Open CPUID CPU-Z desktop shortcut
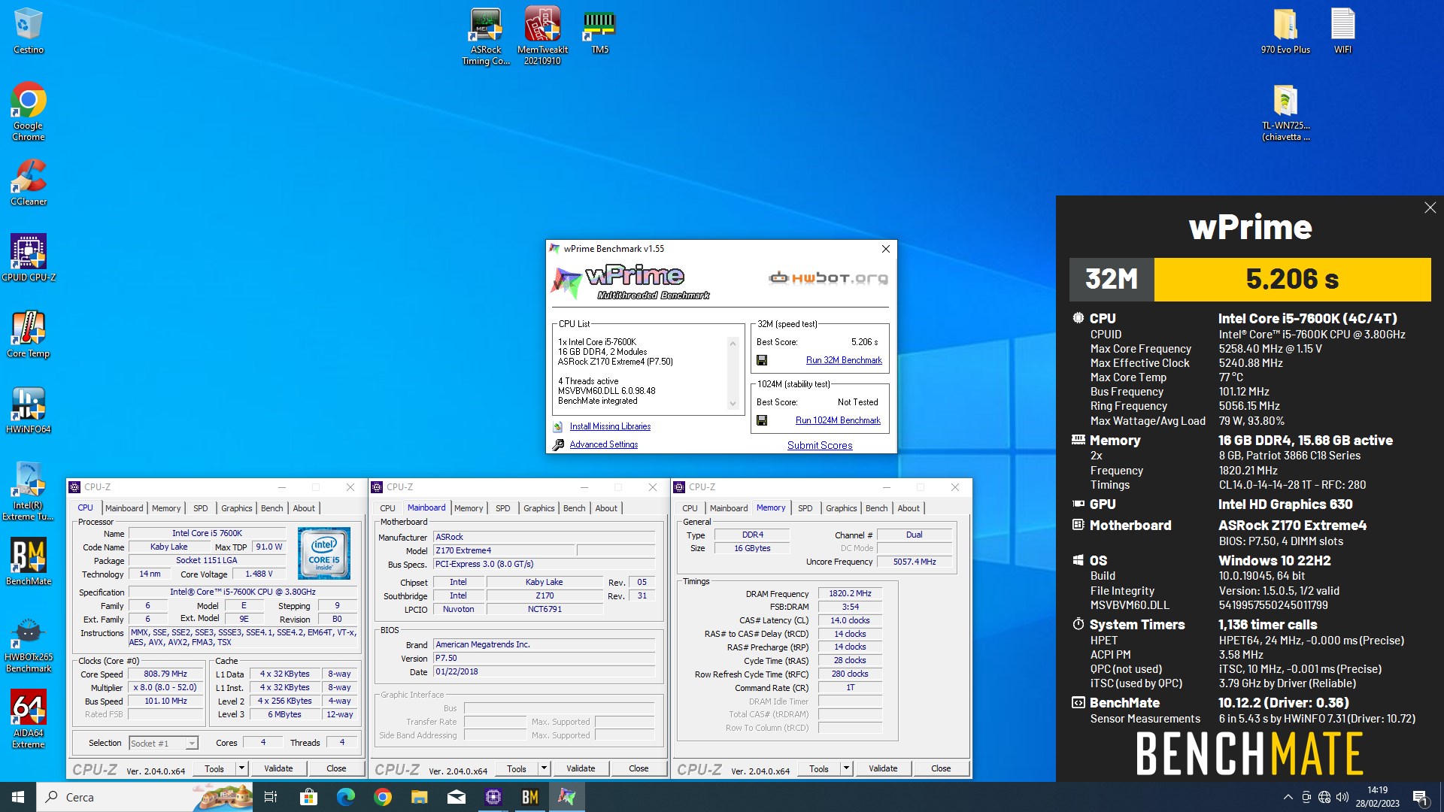The width and height of the screenshot is (1444, 812). [29, 257]
